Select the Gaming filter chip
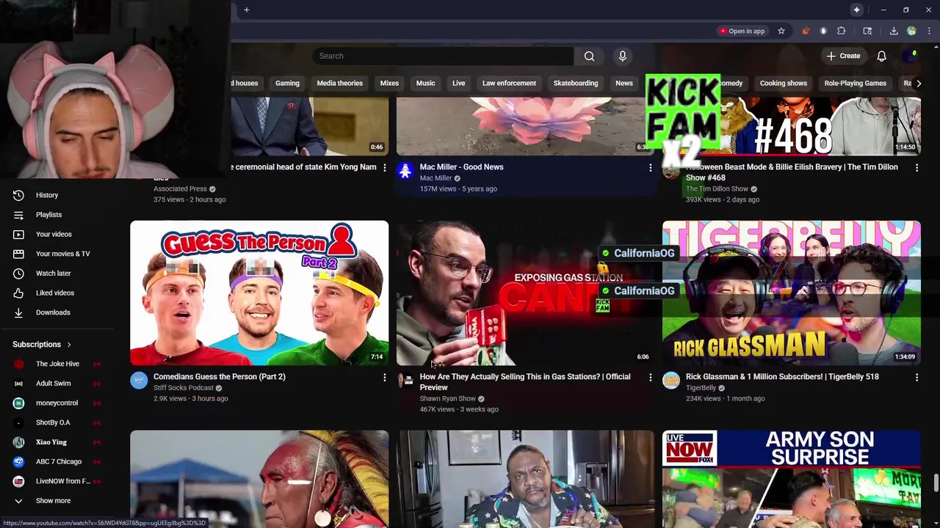The width and height of the screenshot is (940, 528). [287, 83]
